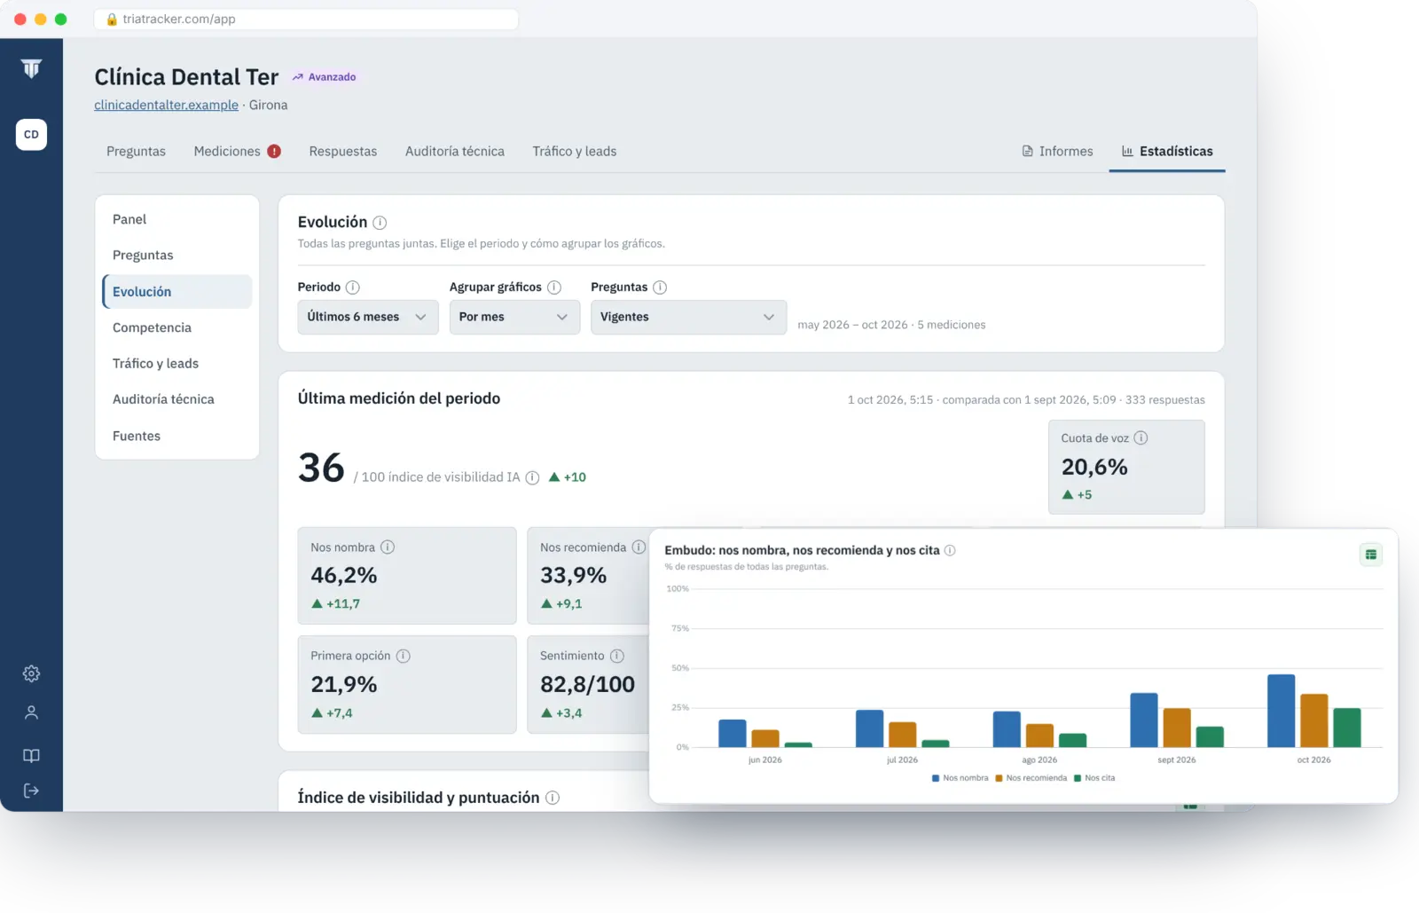Open the Por mes grouping dropdown
Viewport: 1419px width, 913px height.
pyautogui.click(x=514, y=317)
